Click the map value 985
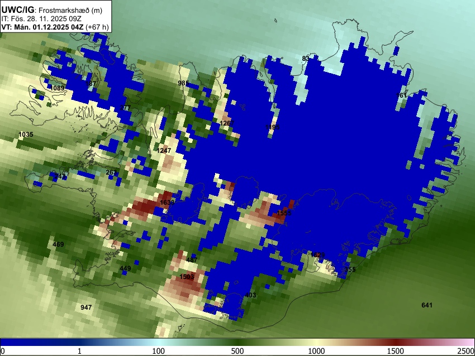475x356 pixels. [183, 83]
